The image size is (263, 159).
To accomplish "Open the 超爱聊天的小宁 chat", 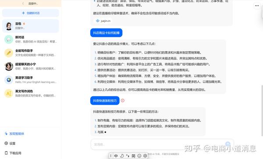I will 31,66.
